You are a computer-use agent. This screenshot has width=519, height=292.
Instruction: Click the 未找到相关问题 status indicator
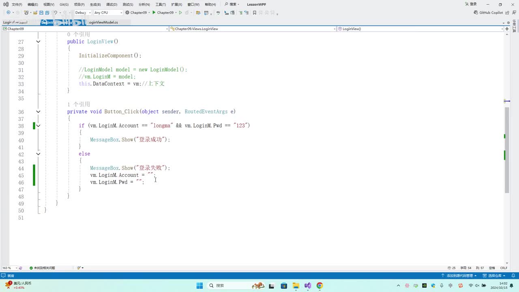[x=42, y=268]
